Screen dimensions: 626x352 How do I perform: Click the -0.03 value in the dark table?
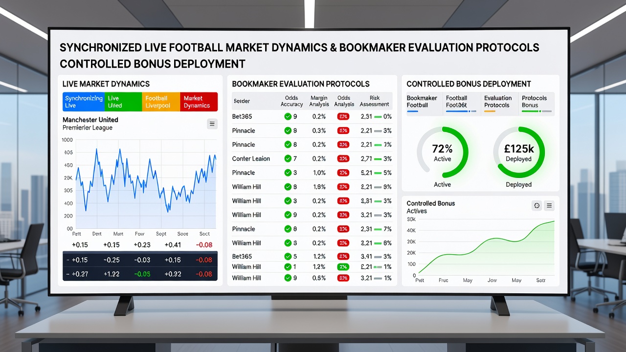142,260
